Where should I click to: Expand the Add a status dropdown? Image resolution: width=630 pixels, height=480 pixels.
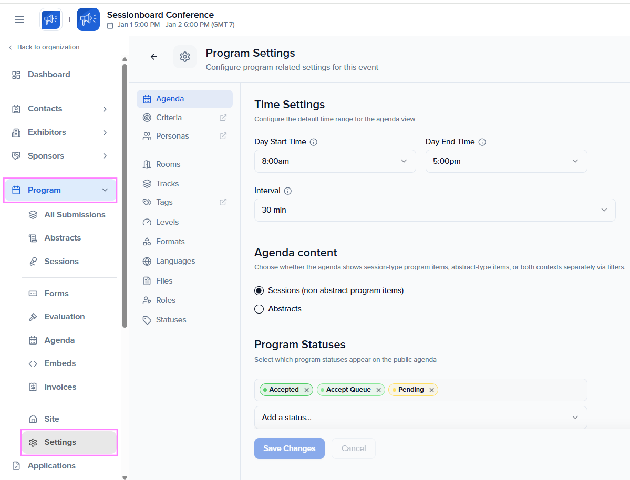[421, 418]
